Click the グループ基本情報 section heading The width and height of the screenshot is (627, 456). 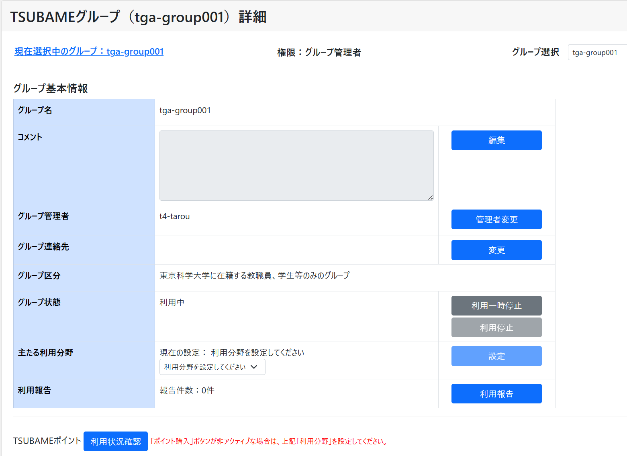pyautogui.click(x=51, y=88)
